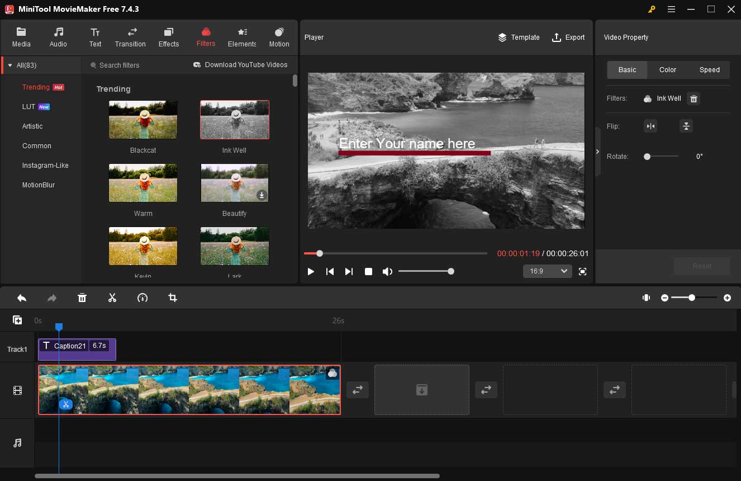Flip video horizontally
The image size is (741, 481).
pyautogui.click(x=650, y=126)
